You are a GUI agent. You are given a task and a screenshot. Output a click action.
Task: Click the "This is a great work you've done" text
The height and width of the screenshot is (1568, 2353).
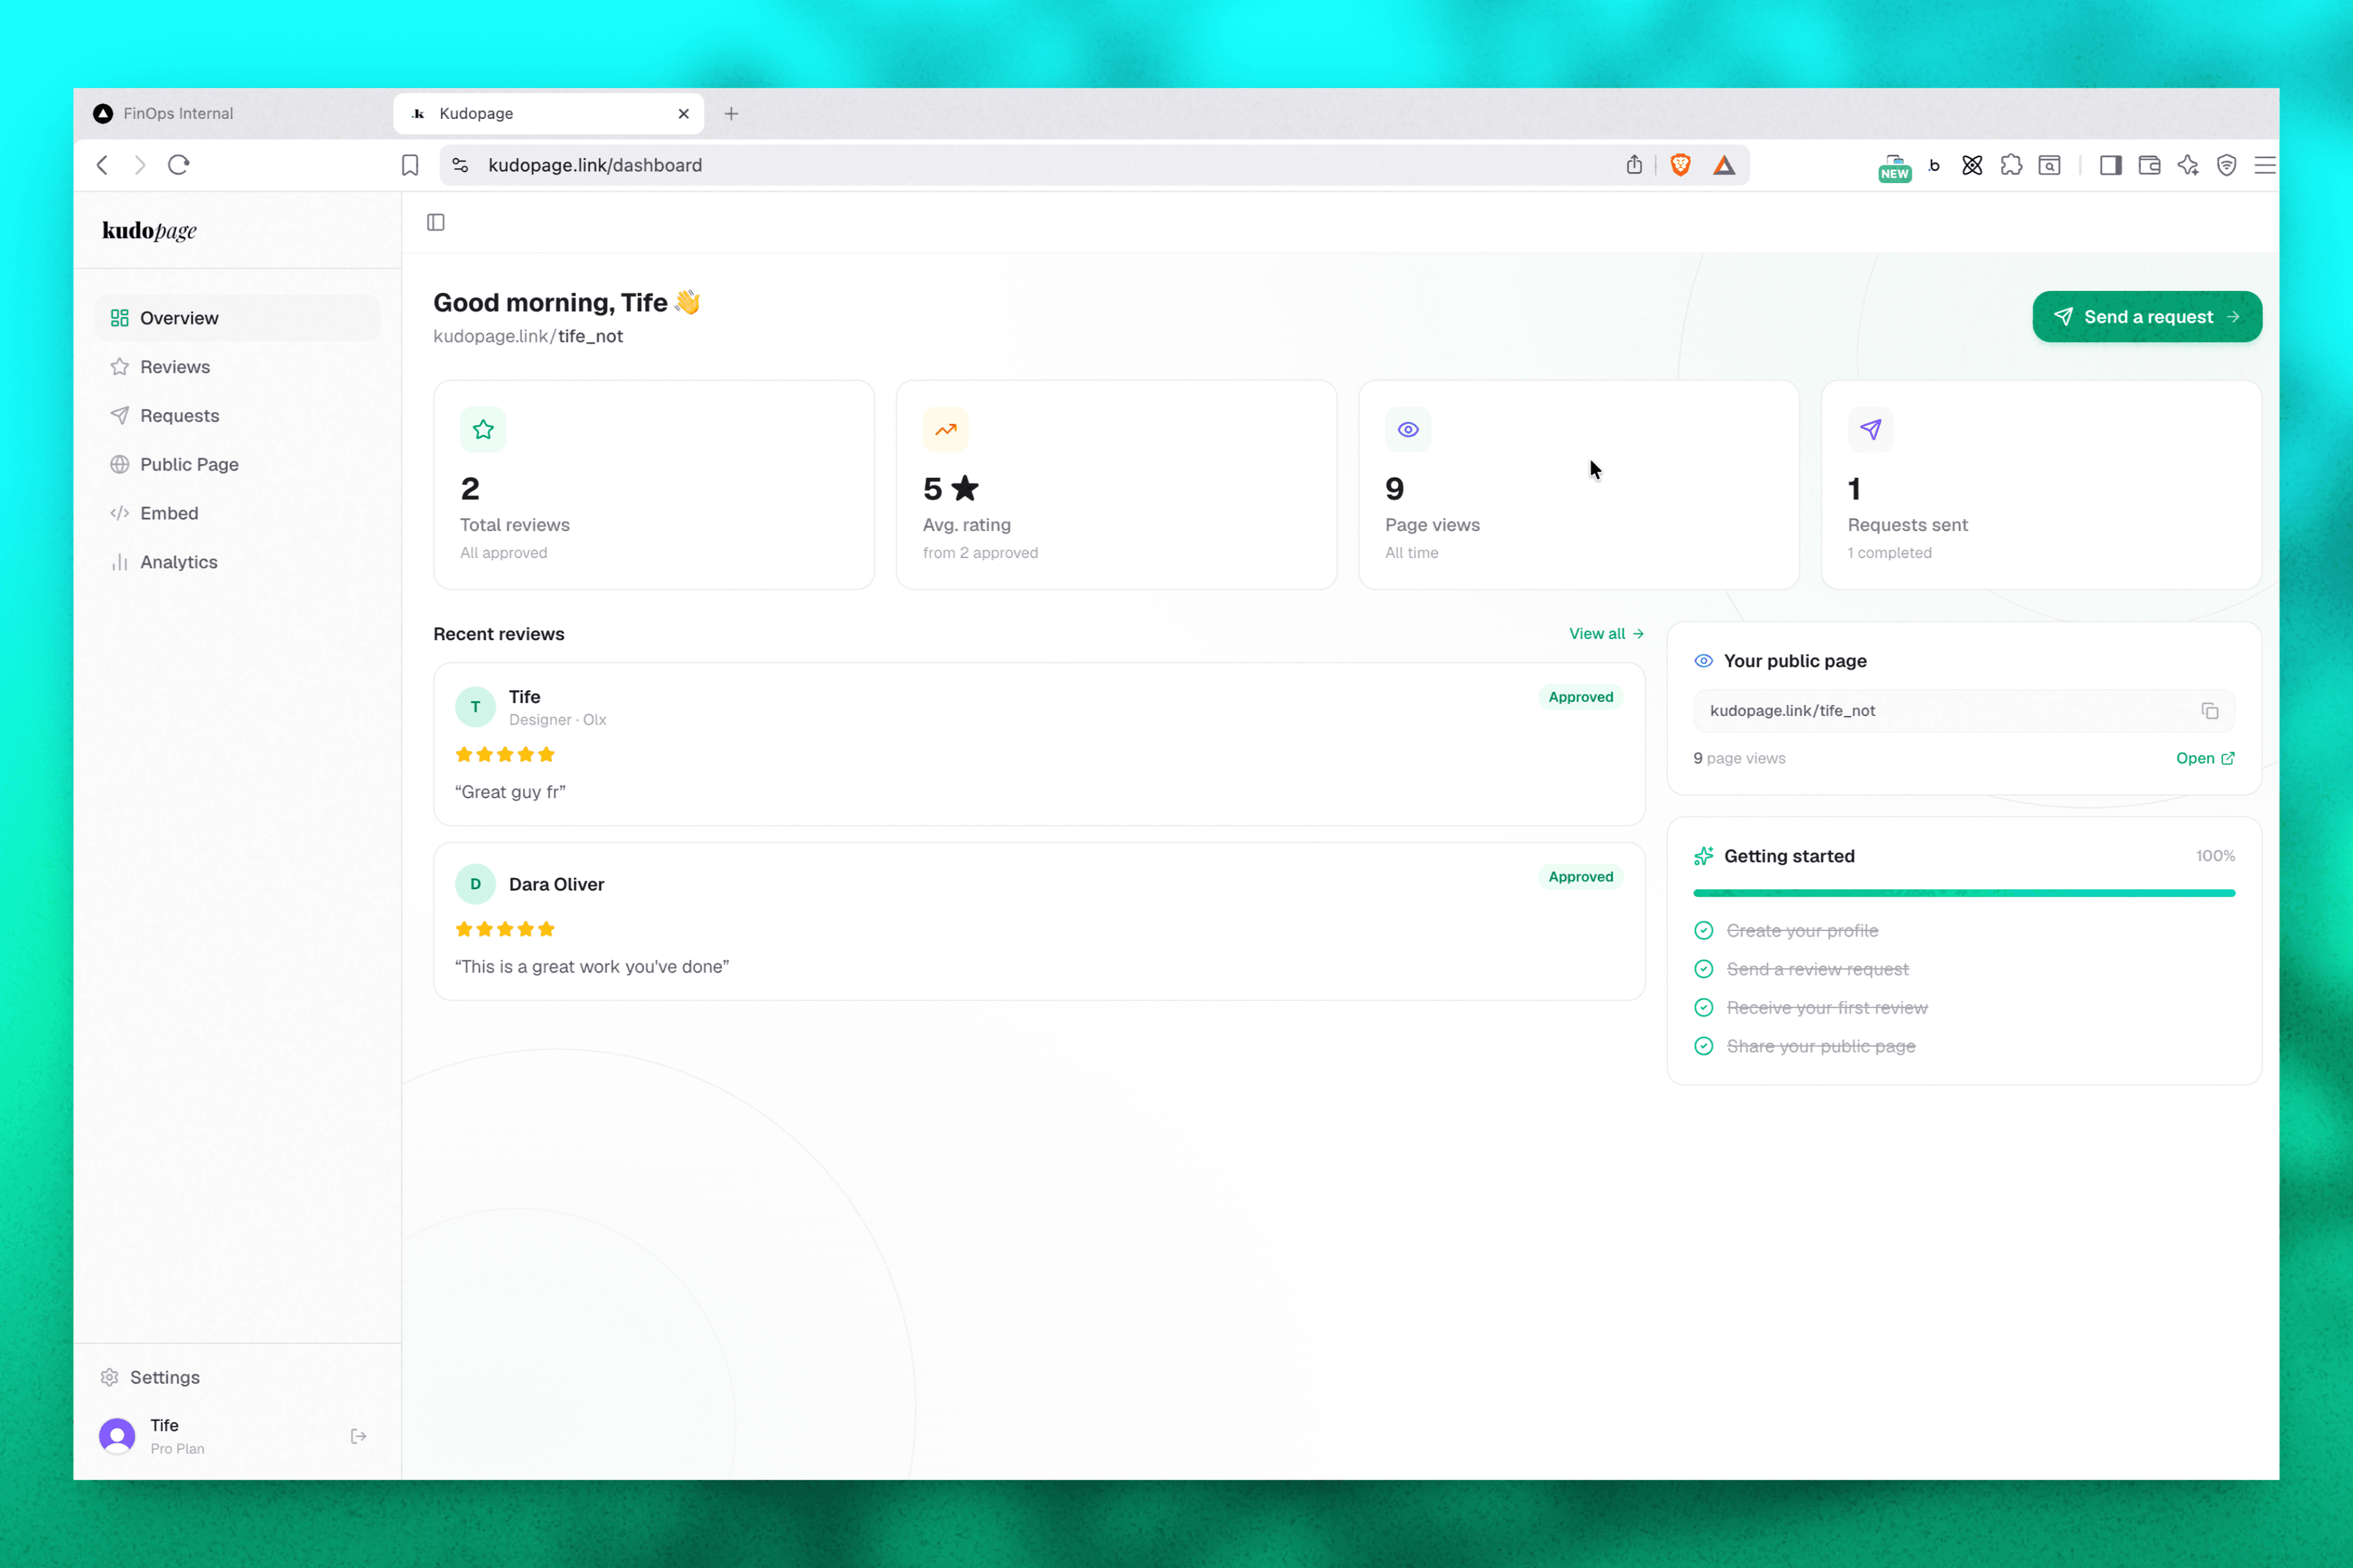(x=593, y=967)
